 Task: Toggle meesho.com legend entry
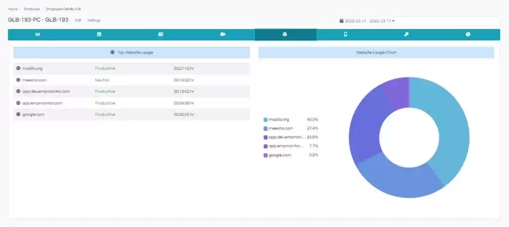pos(278,129)
